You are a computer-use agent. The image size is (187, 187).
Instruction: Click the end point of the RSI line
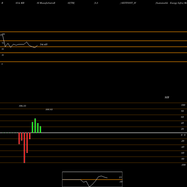37,45
